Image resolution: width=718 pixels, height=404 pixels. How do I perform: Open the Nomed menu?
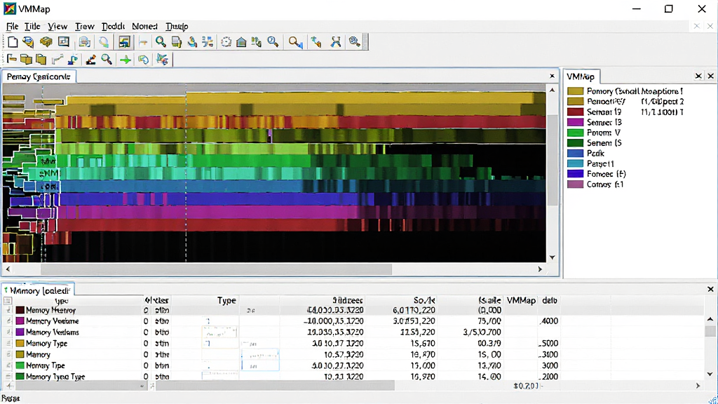(x=144, y=27)
